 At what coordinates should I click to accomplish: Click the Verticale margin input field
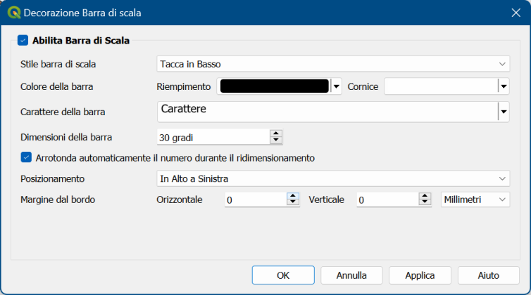point(388,199)
